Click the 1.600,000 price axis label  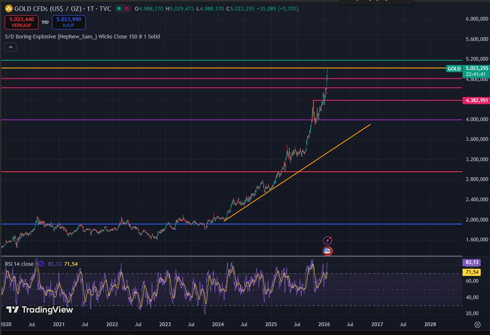pos(477,240)
